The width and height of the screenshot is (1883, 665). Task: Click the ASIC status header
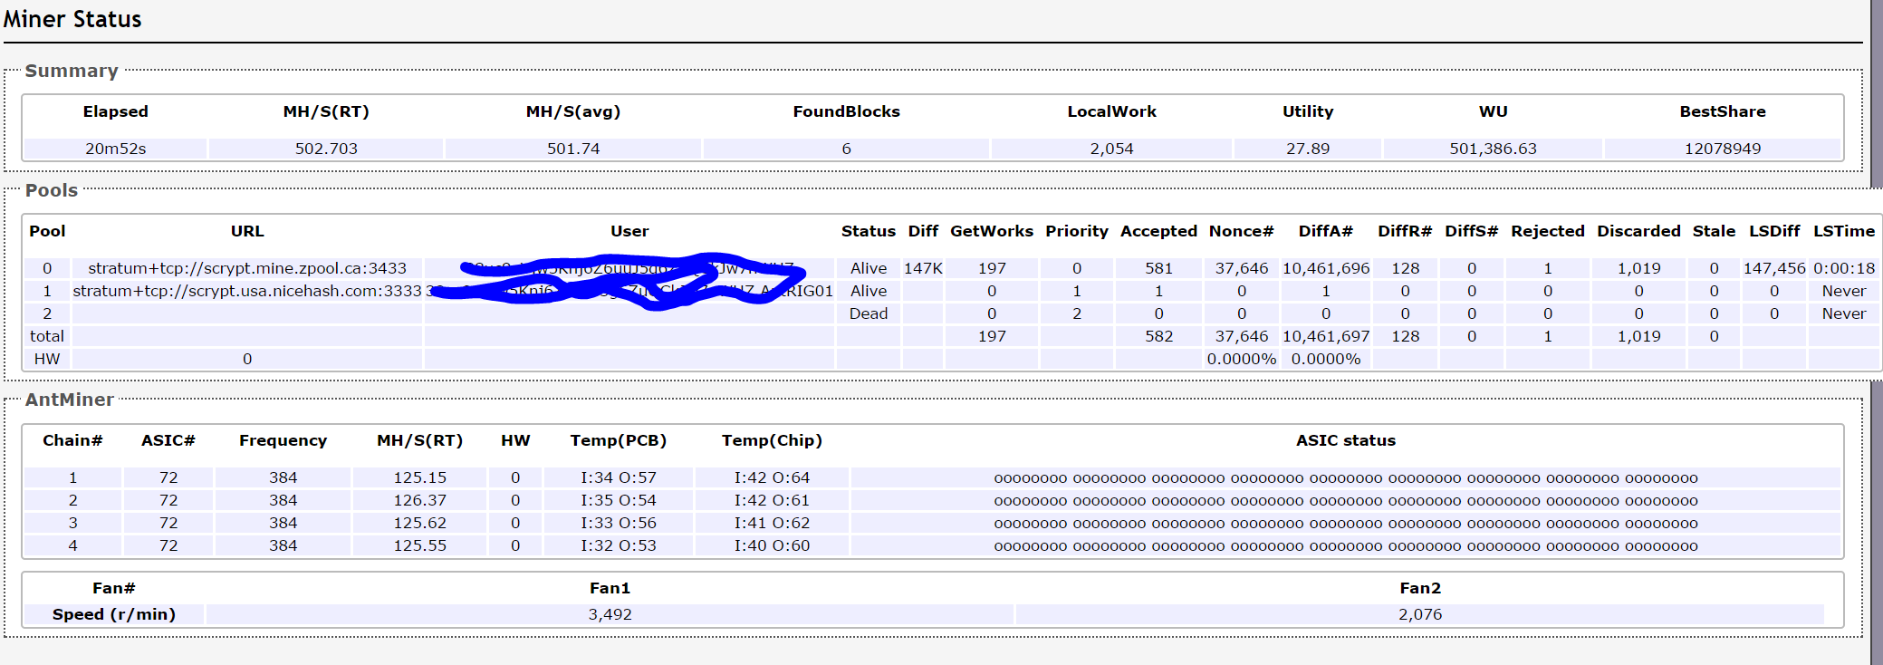pyautogui.click(x=1345, y=440)
